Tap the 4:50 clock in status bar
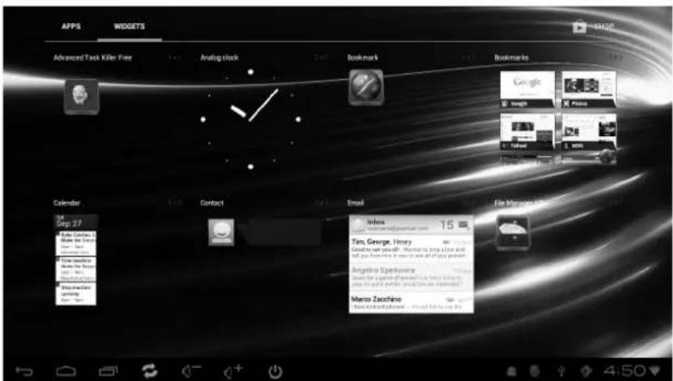This screenshot has height=381, width=673. tap(624, 371)
